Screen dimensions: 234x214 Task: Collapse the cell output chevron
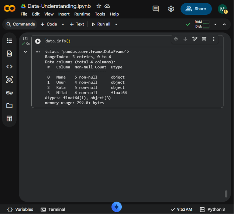(25, 52)
